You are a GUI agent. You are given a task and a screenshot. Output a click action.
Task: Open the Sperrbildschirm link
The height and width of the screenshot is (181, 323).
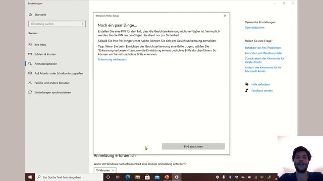(254, 28)
